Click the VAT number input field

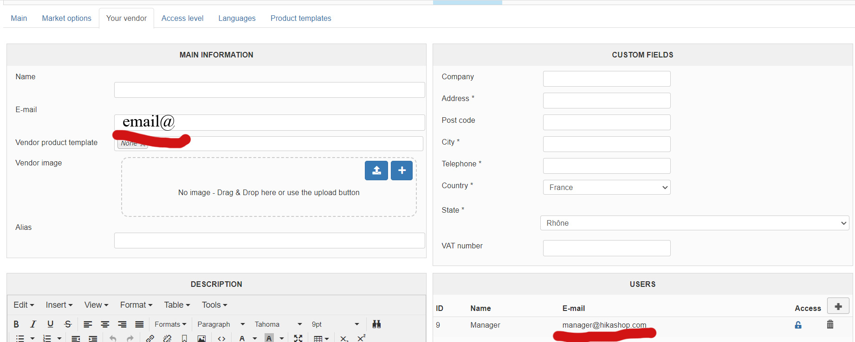[x=606, y=248]
